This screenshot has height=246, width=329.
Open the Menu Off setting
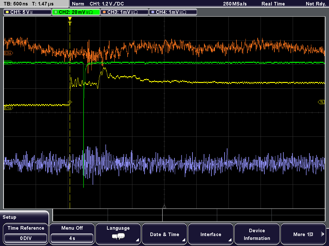click(x=72, y=234)
